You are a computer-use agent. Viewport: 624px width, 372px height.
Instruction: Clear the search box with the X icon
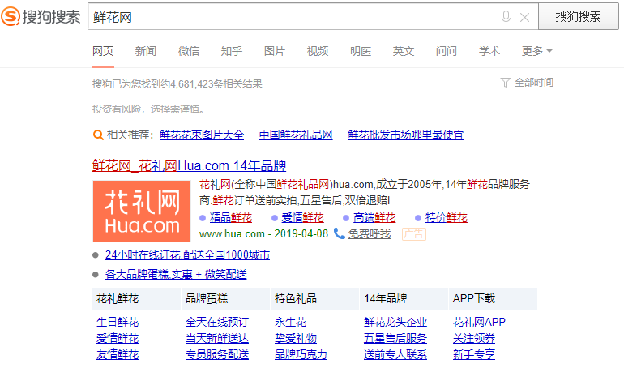[x=524, y=17]
